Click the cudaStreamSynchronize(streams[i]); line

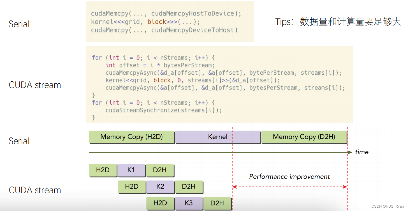tap(164, 110)
